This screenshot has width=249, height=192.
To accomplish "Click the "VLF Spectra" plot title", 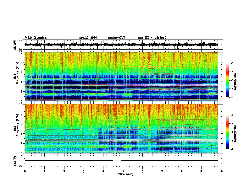I will 36,38.
